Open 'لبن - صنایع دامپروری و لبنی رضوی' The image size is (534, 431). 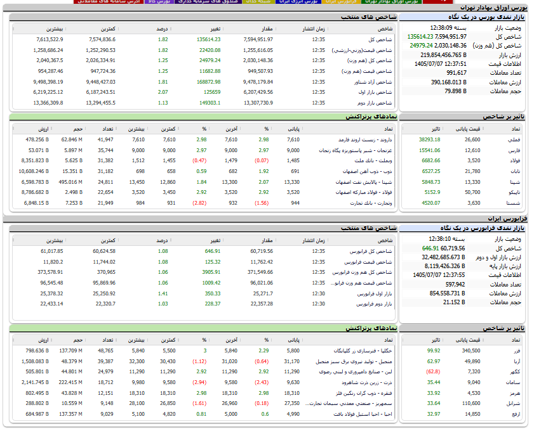point(356,372)
